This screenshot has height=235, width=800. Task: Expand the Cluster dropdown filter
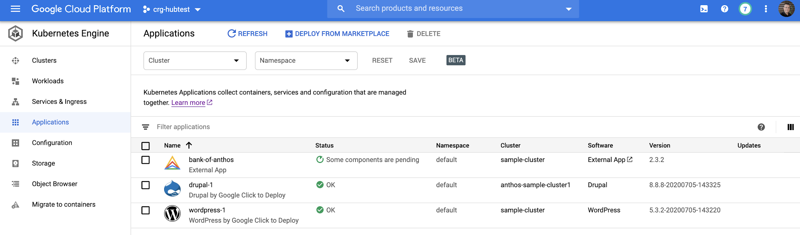click(x=195, y=61)
